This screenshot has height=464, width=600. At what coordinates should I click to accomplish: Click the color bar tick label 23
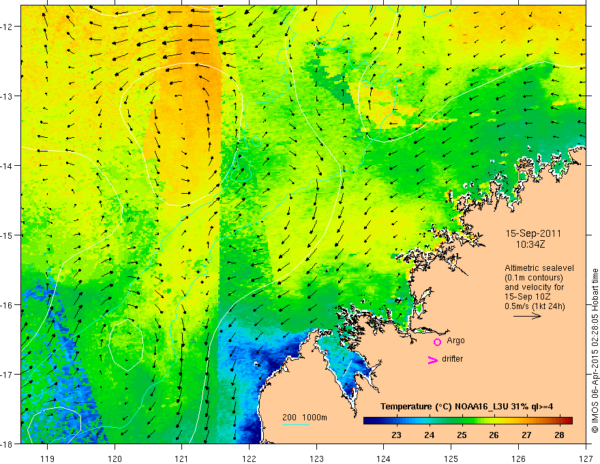click(x=396, y=435)
